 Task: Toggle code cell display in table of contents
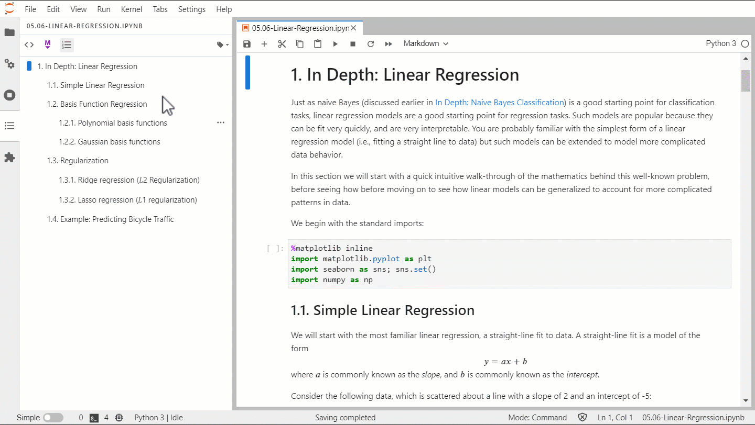click(29, 44)
